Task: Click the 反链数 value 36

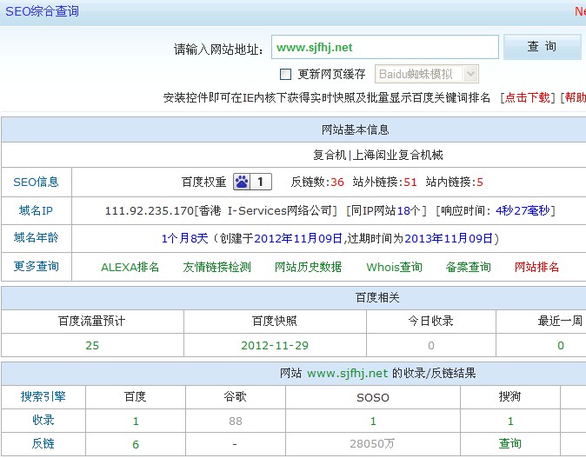Action: point(337,182)
